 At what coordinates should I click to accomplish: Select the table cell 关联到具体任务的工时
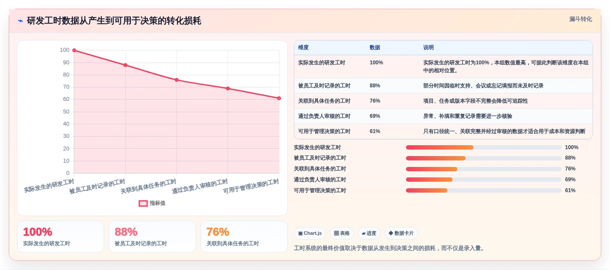click(324, 101)
